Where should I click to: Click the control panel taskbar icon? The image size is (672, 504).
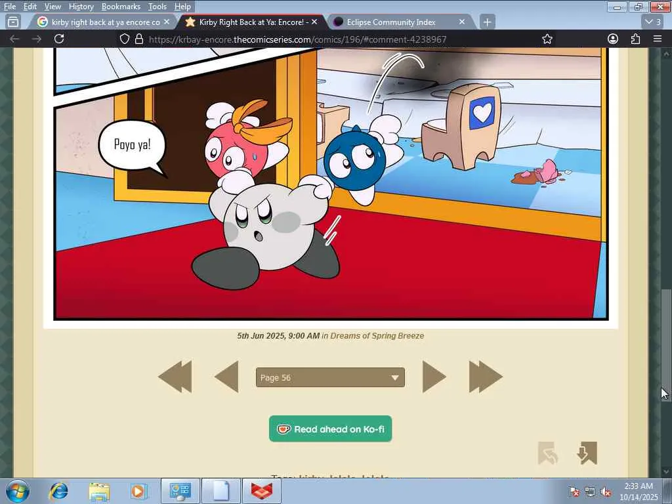point(180,491)
